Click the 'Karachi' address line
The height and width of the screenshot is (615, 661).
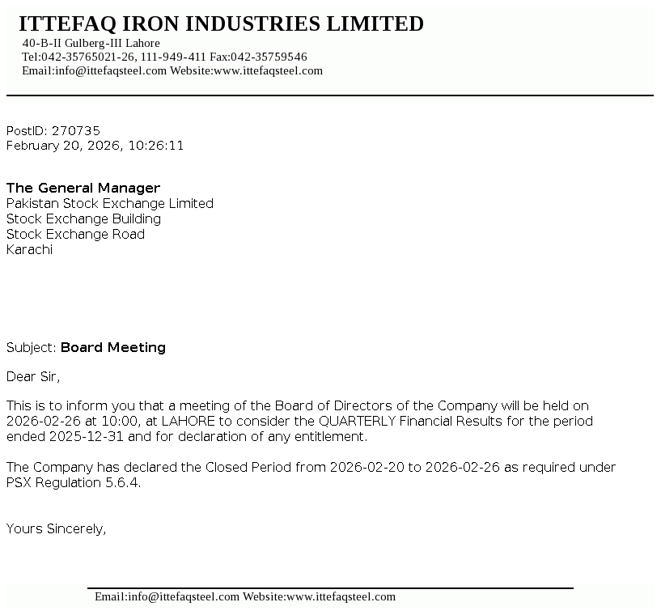pos(29,249)
